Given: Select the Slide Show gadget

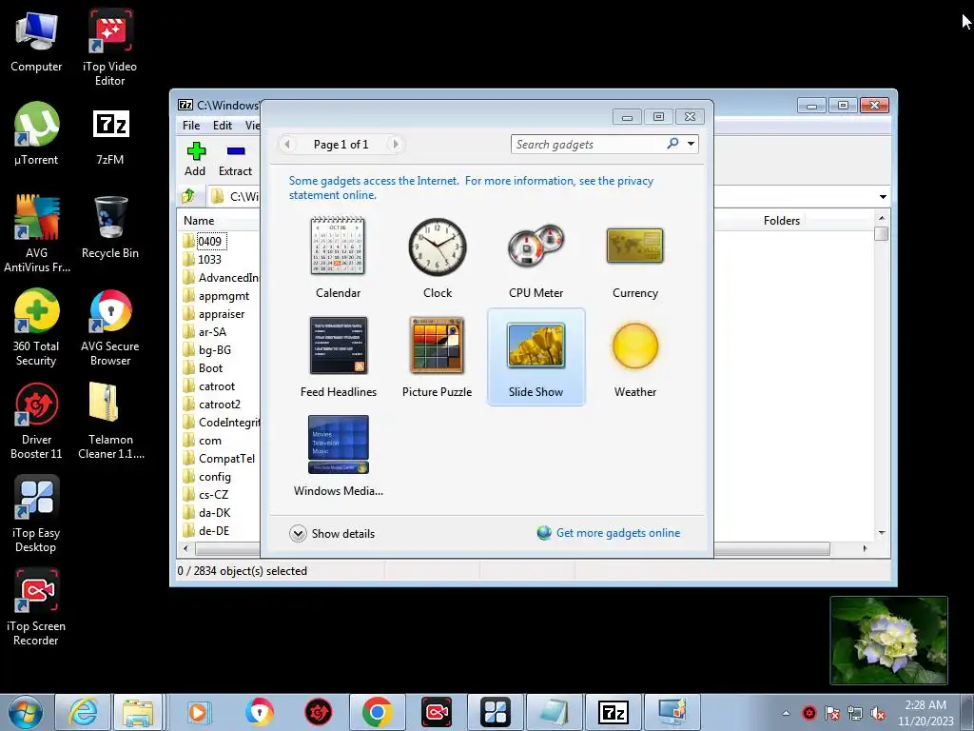Looking at the screenshot, I should coord(536,357).
